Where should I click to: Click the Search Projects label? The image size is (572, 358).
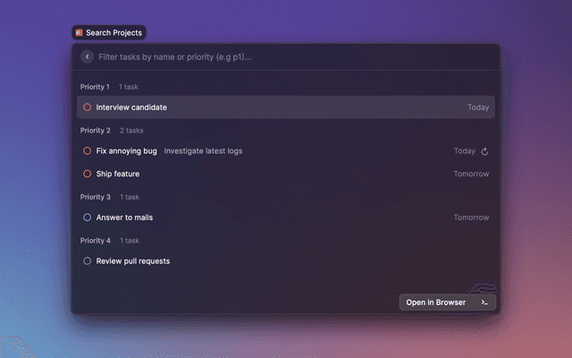click(113, 32)
